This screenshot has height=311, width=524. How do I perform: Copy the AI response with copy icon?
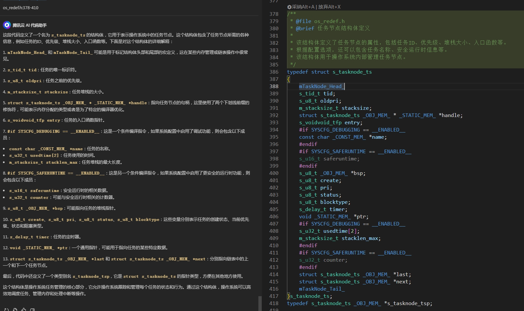click(15, 310)
